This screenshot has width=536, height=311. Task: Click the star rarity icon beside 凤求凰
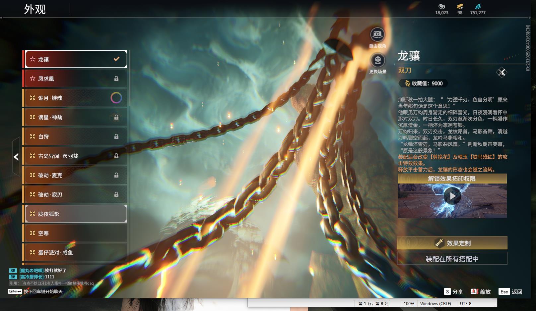click(33, 78)
